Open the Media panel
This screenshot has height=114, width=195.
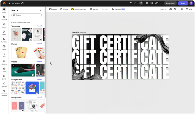click(4, 47)
